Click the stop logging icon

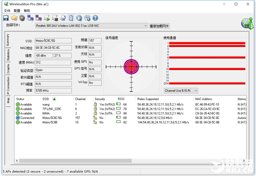click(x=55, y=18)
